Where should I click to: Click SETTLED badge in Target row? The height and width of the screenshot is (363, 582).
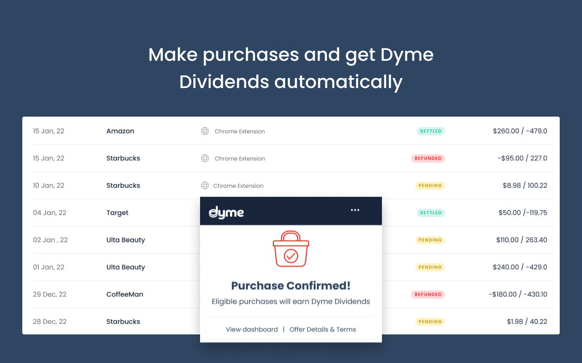click(431, 213)
